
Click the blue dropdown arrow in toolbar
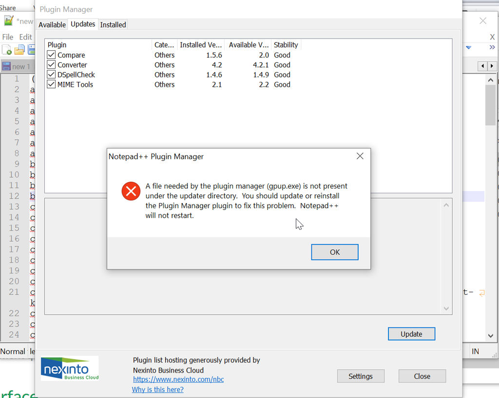[x=468, y=47]
